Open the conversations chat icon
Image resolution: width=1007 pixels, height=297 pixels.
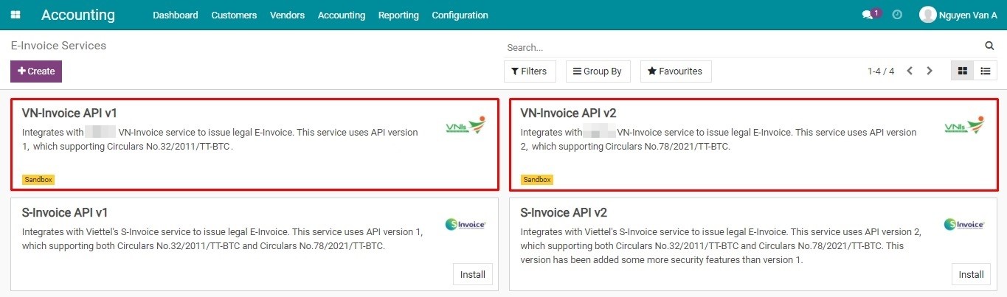tap(868, 15)
